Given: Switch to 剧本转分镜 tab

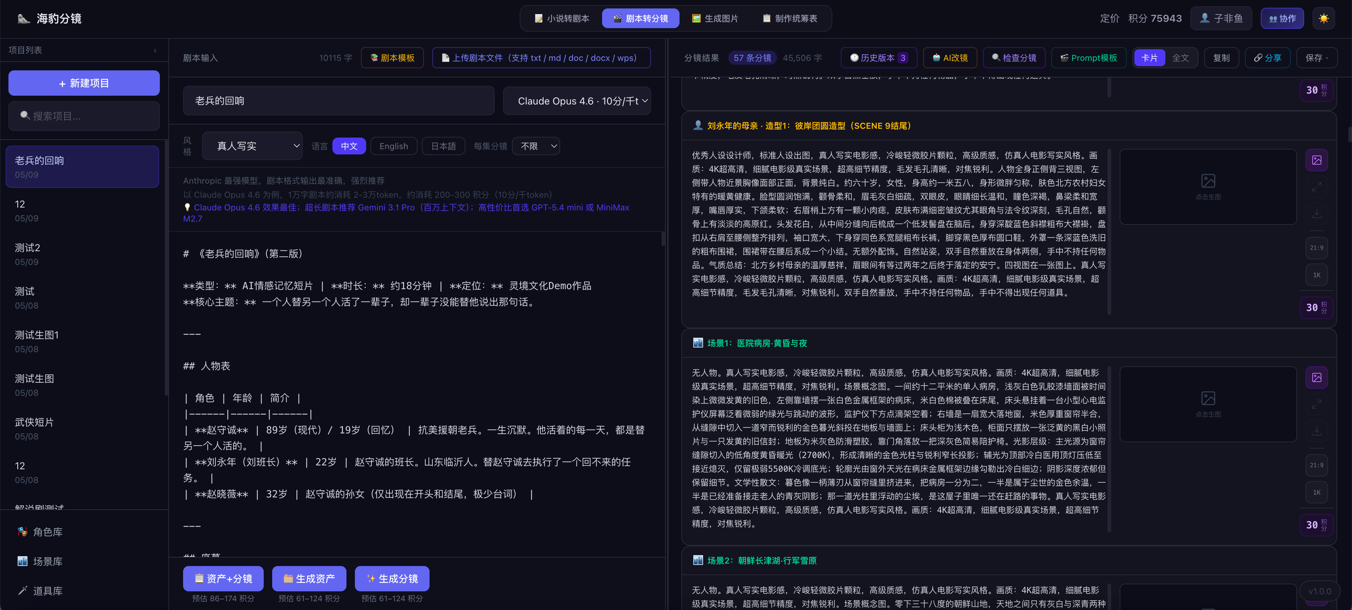Looking at the screenshot, I should [x=640, y=18].
